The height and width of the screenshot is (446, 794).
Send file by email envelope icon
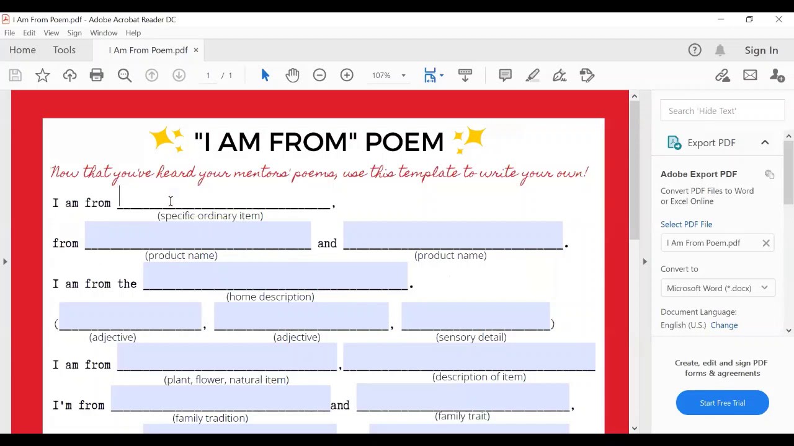750,76
